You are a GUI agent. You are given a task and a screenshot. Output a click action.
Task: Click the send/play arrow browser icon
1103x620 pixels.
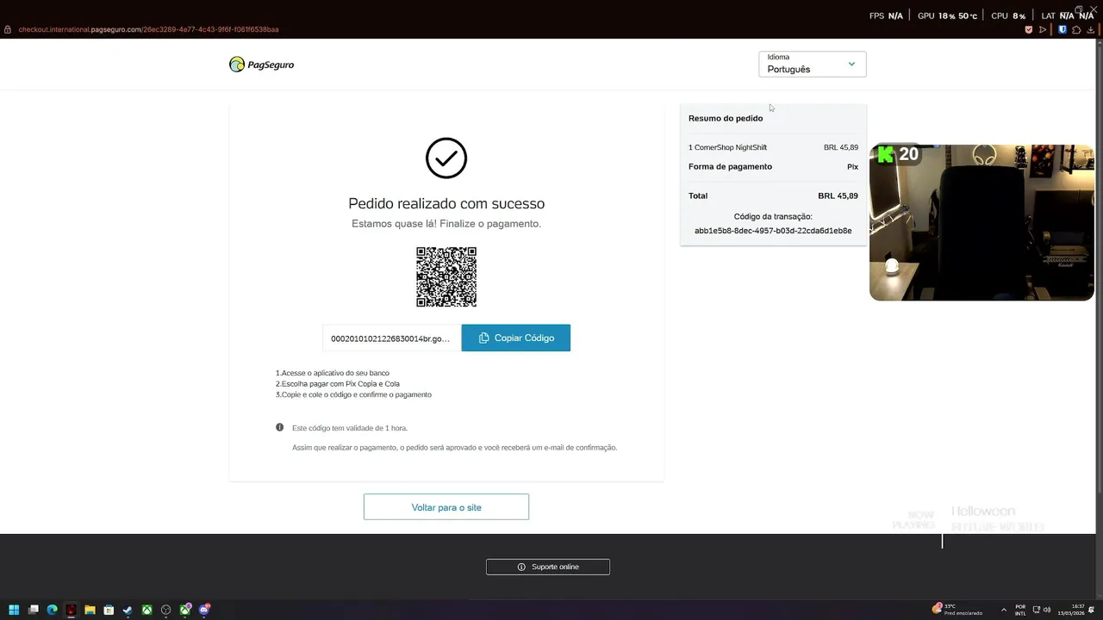click(x=1043, y=29)
